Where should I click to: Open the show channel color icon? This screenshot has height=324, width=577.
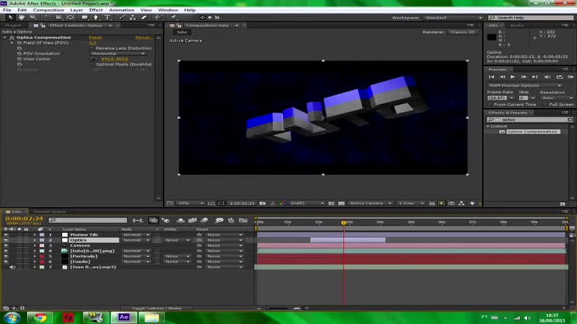tap(282, 203)
